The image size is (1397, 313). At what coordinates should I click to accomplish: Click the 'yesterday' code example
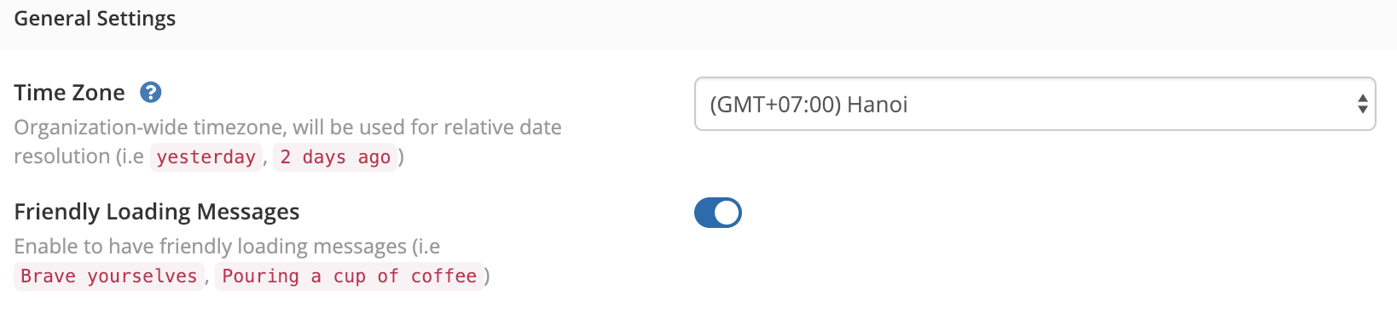coord(206,157)
